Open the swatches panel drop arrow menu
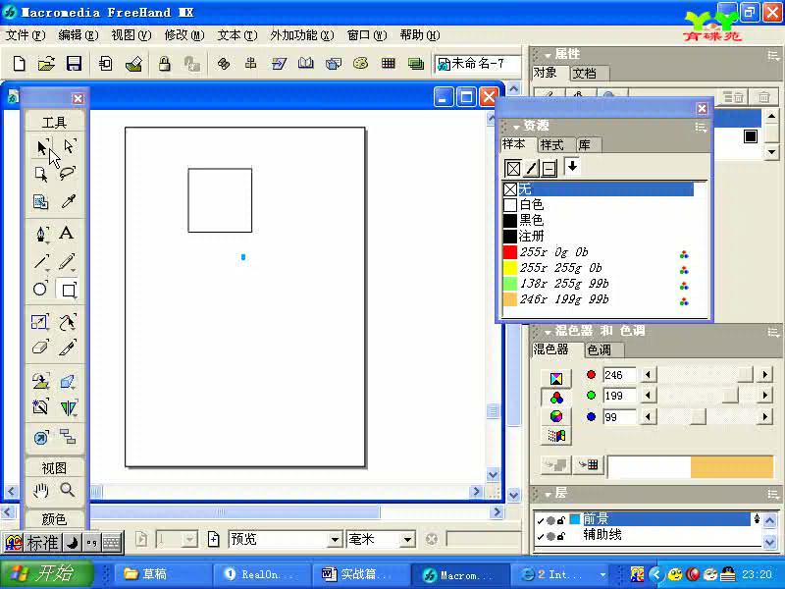The height and width of the screenshot is (589, 785). pyautogui.click(x=572, y=166)
